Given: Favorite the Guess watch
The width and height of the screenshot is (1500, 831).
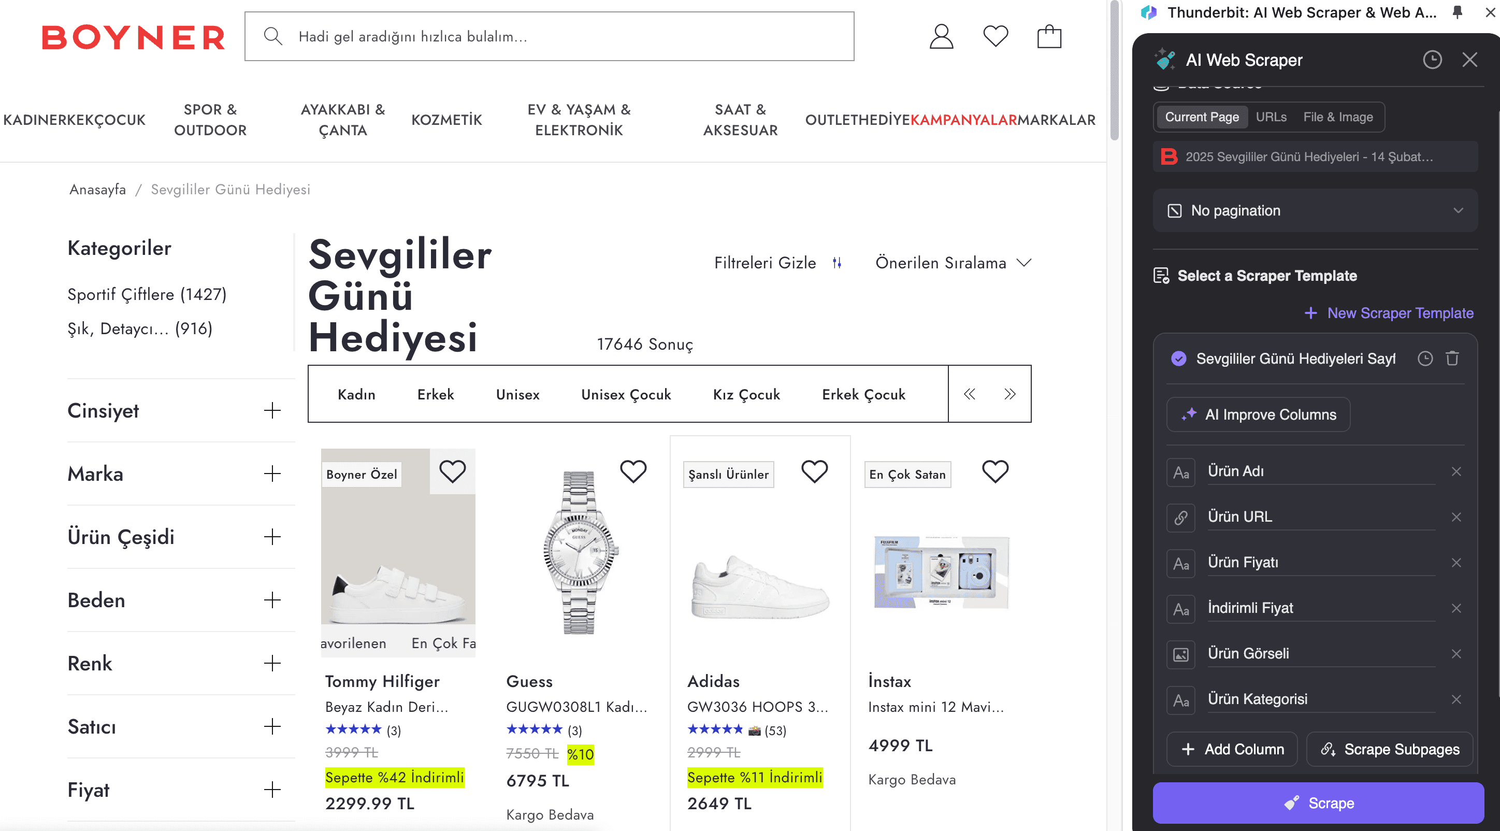Looking at the screenshot, I should (x=633, y=471).
